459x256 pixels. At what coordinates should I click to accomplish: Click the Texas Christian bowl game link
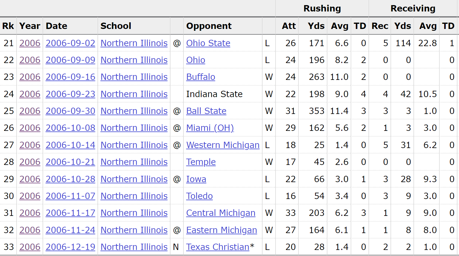[x=218, y=247]
